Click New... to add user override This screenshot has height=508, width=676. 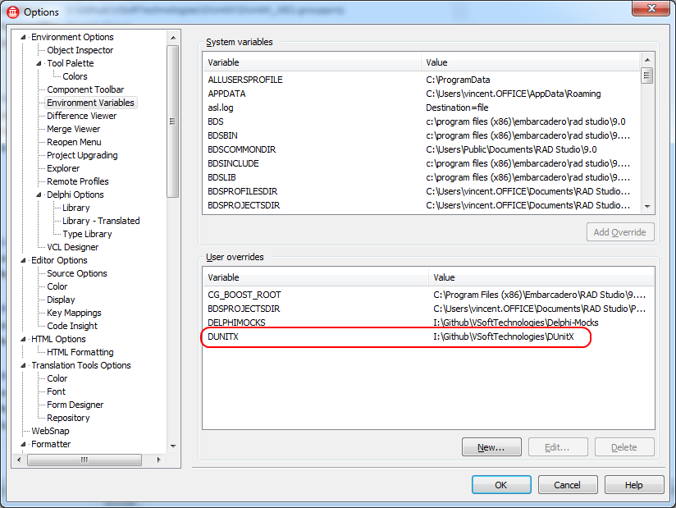tap(491, 447)
